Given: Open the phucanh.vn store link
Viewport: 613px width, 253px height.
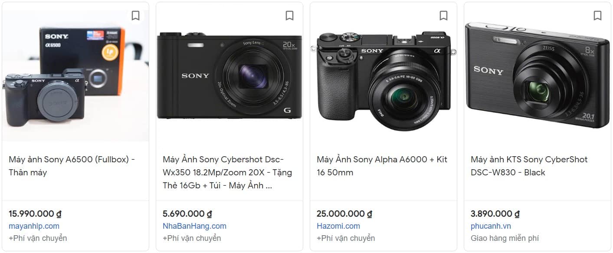Looking at the screenshot, I should click(491, 226).
